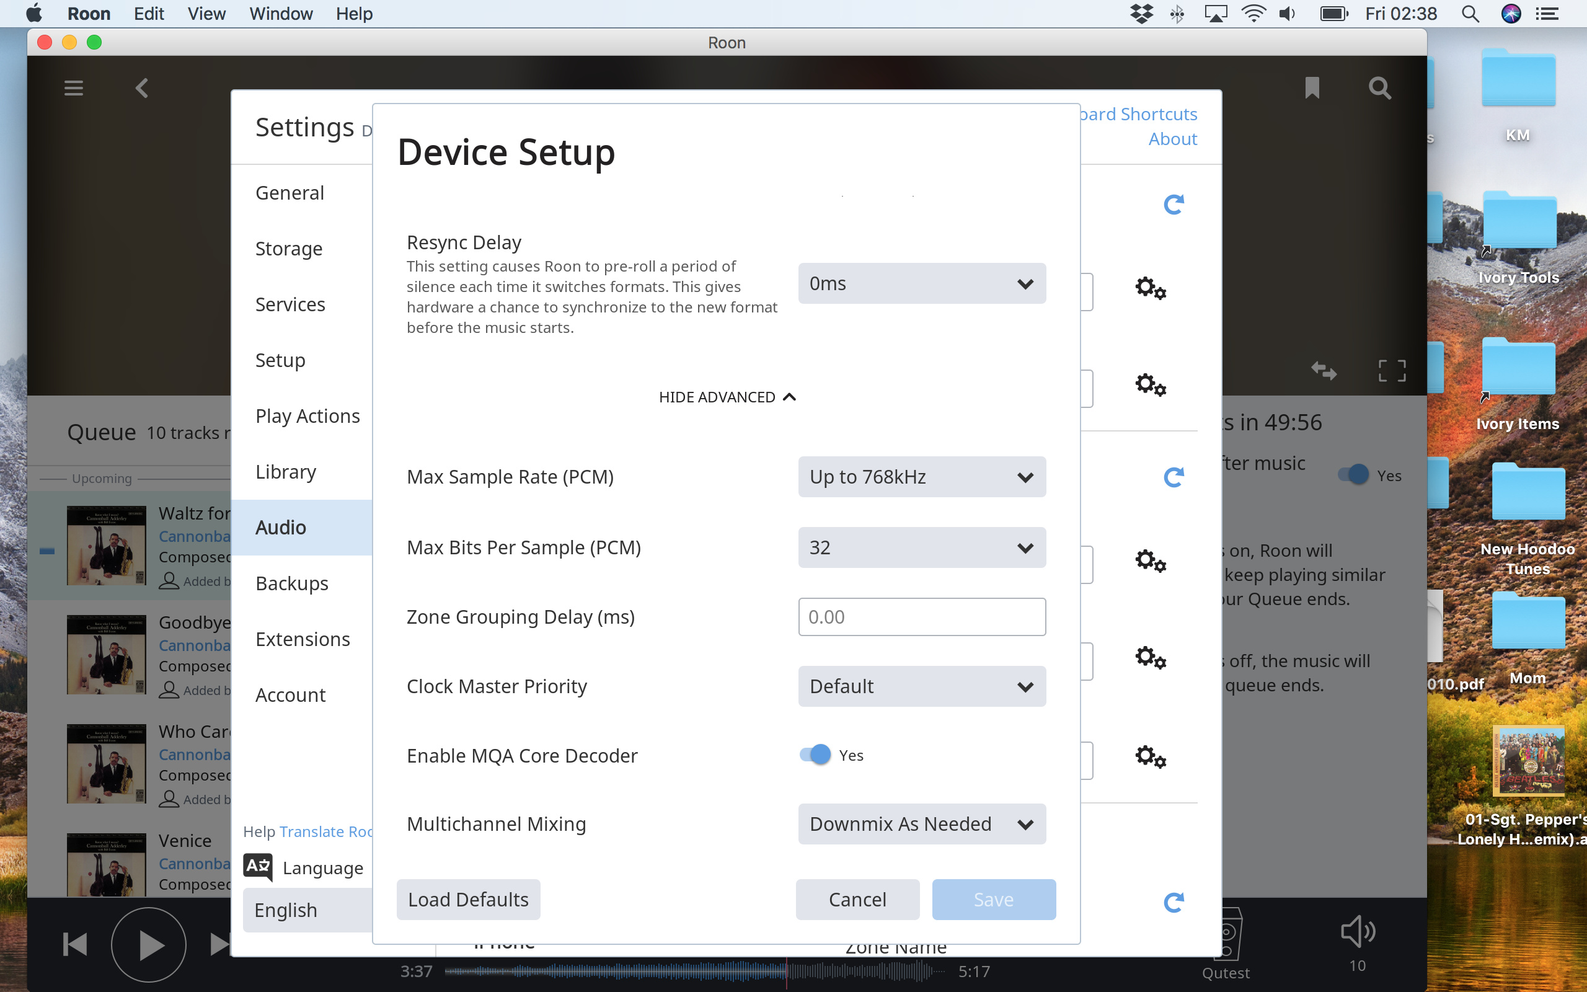The height and width of the screenshot is (992, 1587).
Task: Open the Keyboard Shortcuts link
Action: click(1139, 114)
